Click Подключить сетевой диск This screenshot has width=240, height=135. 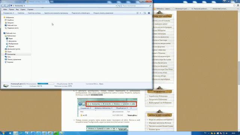[81, 13]
